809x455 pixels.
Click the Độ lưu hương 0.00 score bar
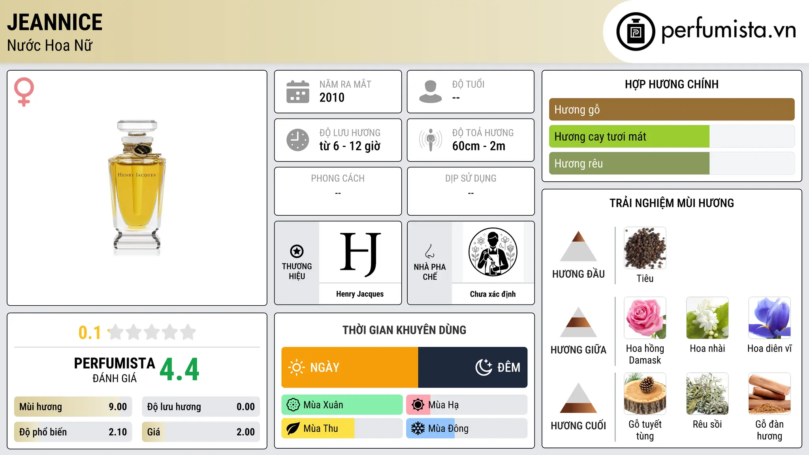(x=201, y=407)
